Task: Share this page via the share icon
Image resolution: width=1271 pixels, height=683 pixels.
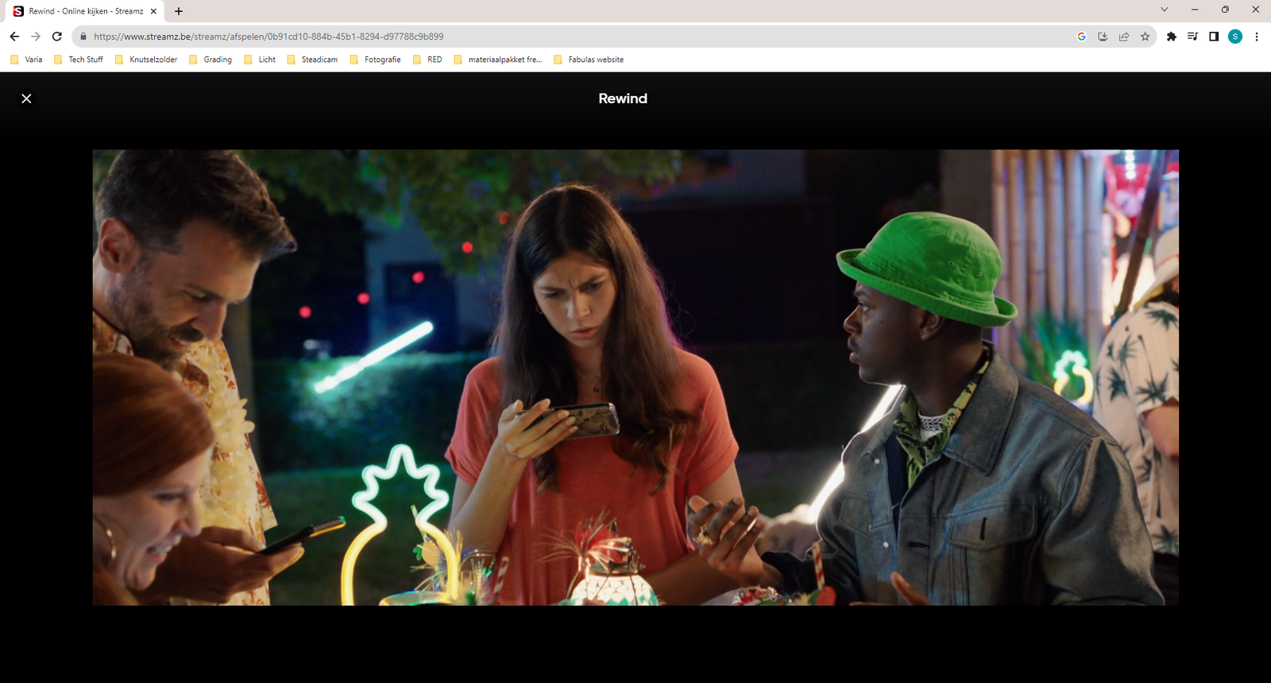Action: pos(1124,37)
